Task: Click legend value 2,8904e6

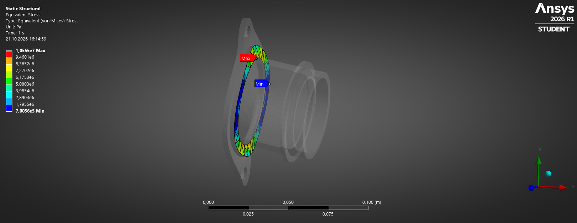Action: tap(25, 98)
